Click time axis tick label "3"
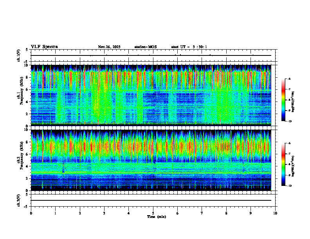The height and width of the screenshot is (239, 310). point(104,213)
